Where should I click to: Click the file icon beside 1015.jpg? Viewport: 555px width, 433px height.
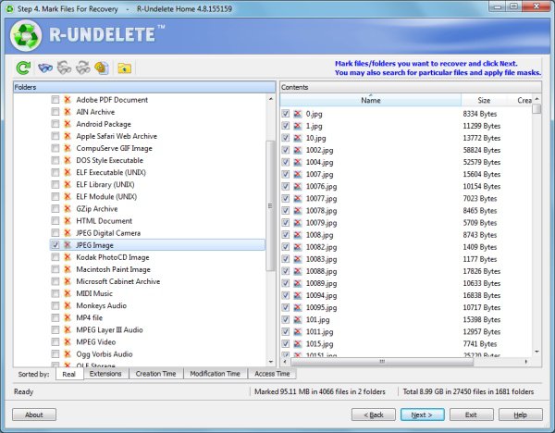tap(298, 344)
